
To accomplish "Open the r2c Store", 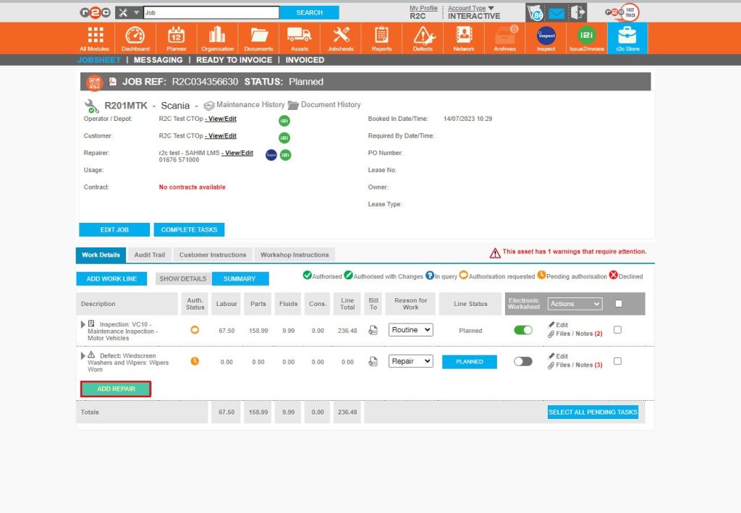I will click(x=627, y=38).
